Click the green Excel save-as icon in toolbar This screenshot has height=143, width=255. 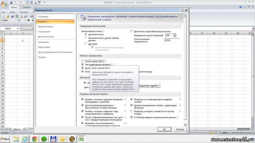pos(17,16)
